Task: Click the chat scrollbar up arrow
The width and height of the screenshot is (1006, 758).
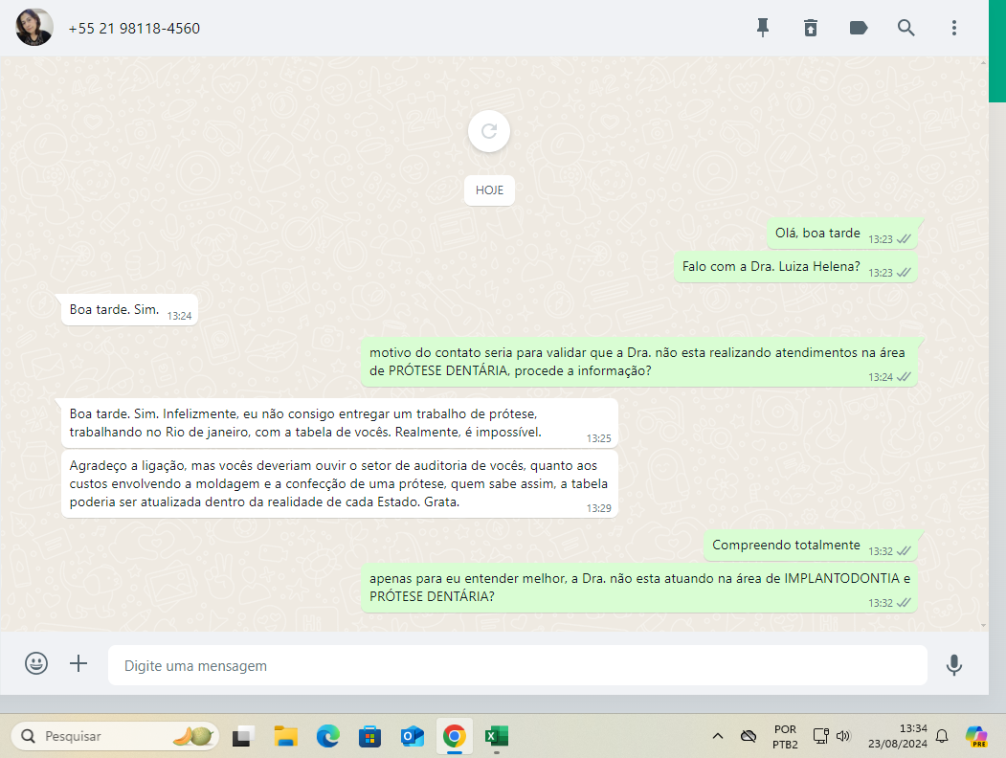Action: click(984, 62)
